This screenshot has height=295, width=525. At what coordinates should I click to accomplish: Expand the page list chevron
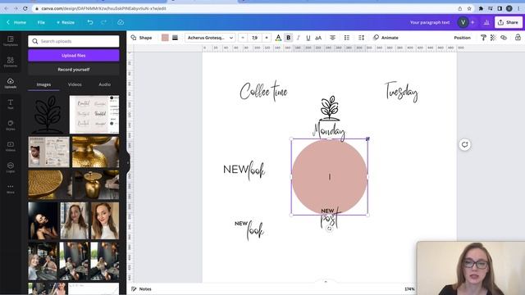326,282
